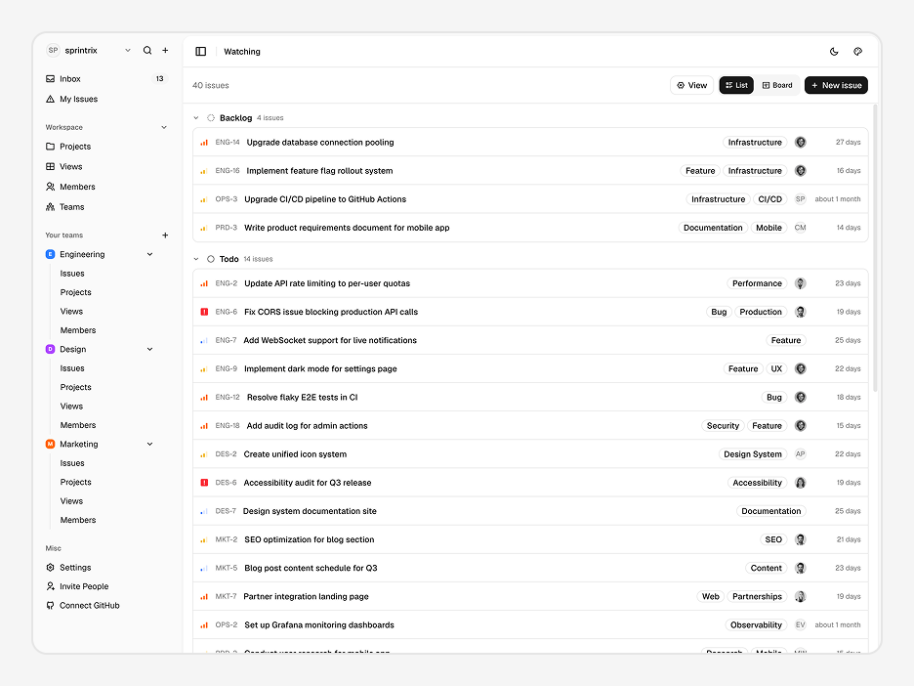The width and height of the screenshot is (914, 686).
Task: Click low priority icon of ENG-7
Action: pyautogui.click(x=204, y=341)
